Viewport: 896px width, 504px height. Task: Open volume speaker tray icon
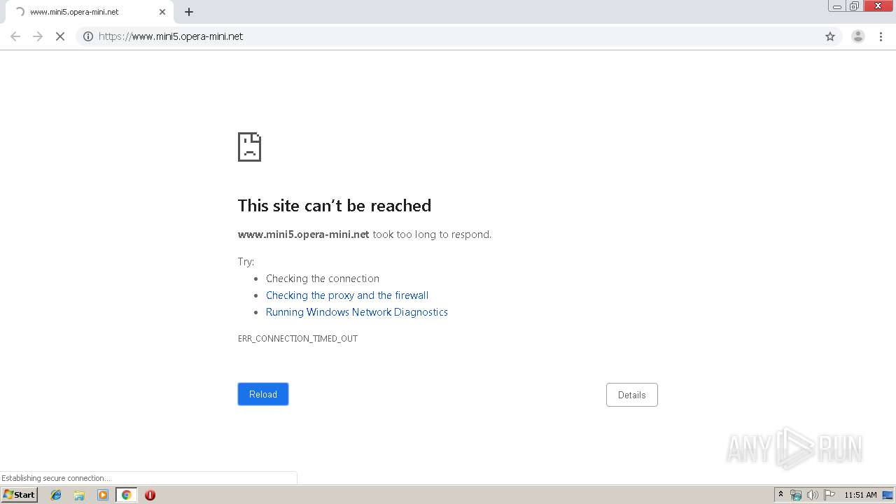[813, 495]
